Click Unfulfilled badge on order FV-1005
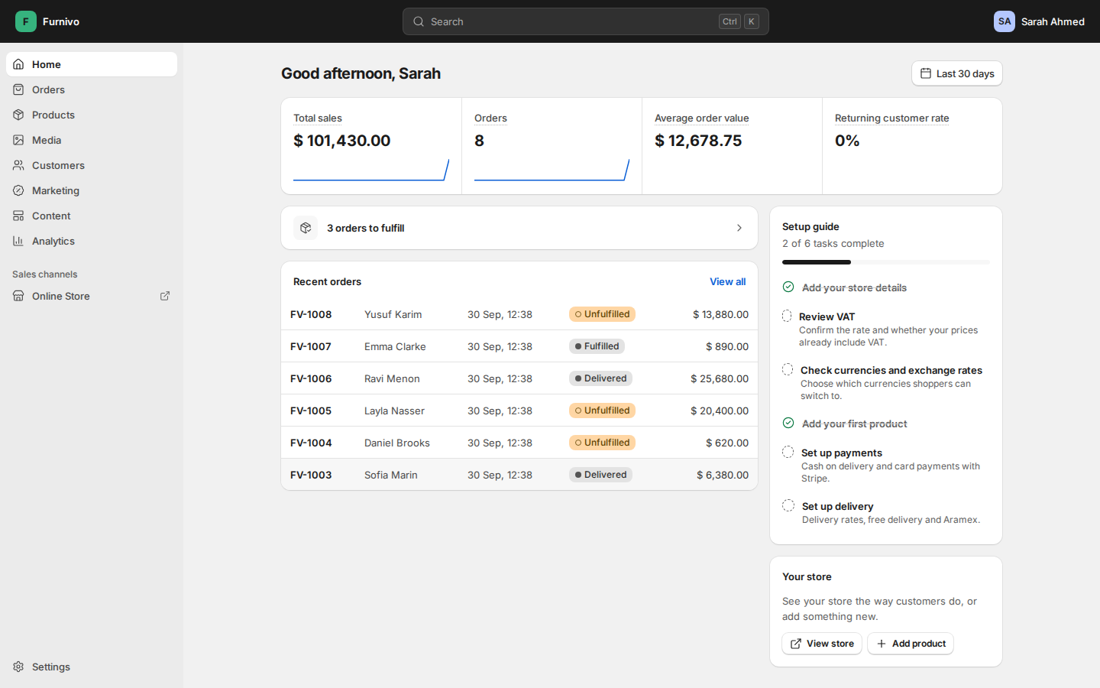This screenshot has height=688, width=1100. pos(602,411)
